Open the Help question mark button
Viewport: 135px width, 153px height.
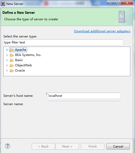8,146
